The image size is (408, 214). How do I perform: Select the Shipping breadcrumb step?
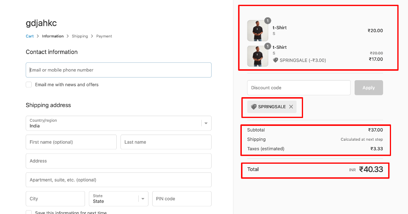click(80, 36)
